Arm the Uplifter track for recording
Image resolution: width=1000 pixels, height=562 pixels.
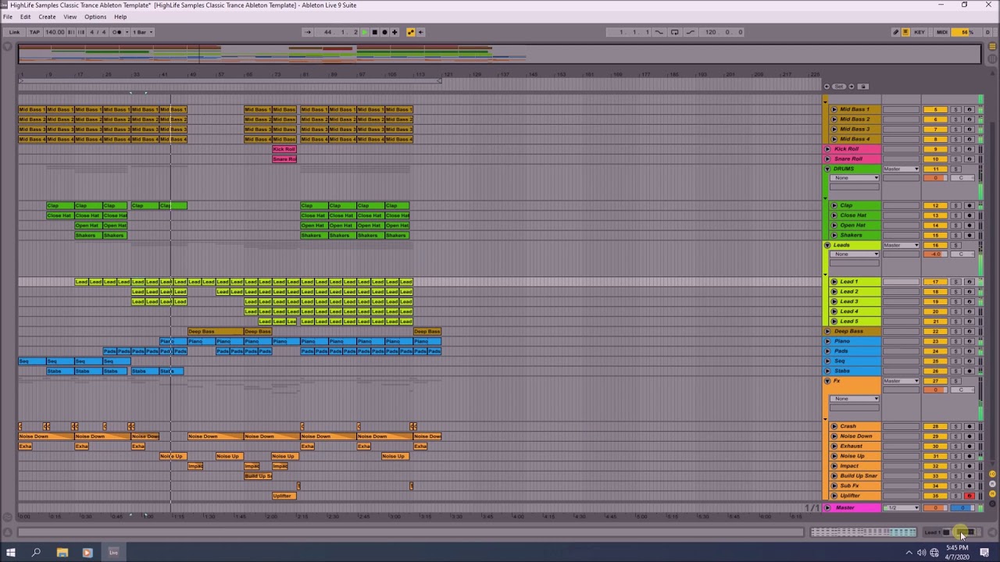click(970, 496)
